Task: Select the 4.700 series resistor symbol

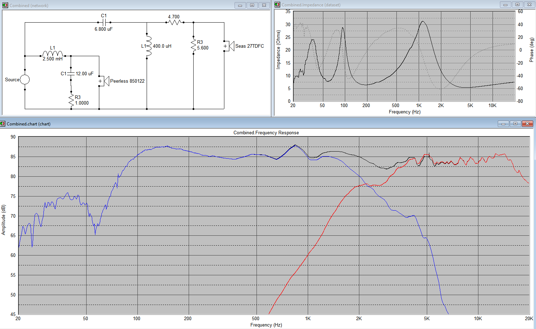Action: [175, 22]
